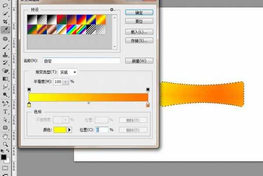Open the presets gear menu

point(112,9)
